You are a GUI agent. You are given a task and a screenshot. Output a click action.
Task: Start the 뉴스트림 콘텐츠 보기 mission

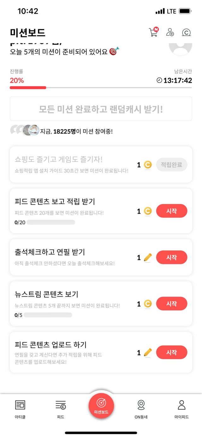click(171, 304)
